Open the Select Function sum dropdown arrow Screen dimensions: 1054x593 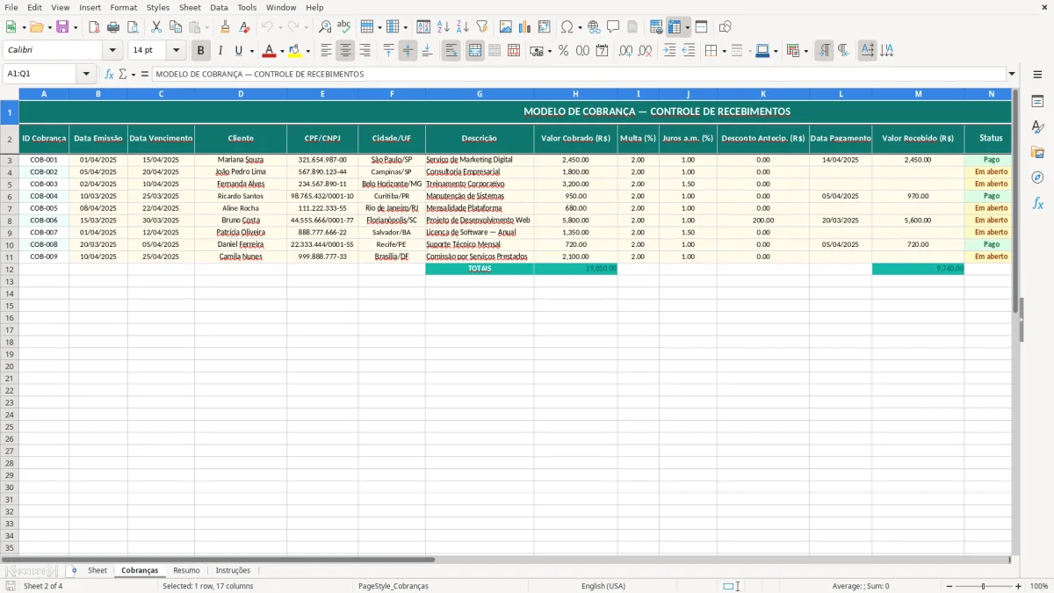click(x=134, y=74)
